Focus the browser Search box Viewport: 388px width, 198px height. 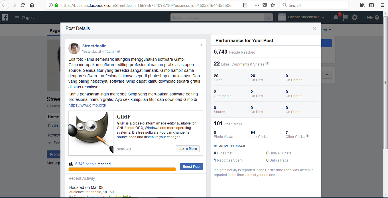pyautogui.click(x=314, y=5)
